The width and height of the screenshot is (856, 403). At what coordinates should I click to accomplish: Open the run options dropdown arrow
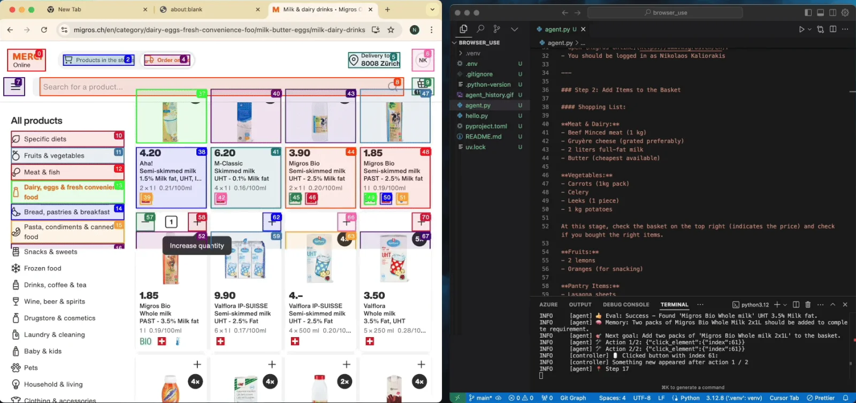click(809, 29)
